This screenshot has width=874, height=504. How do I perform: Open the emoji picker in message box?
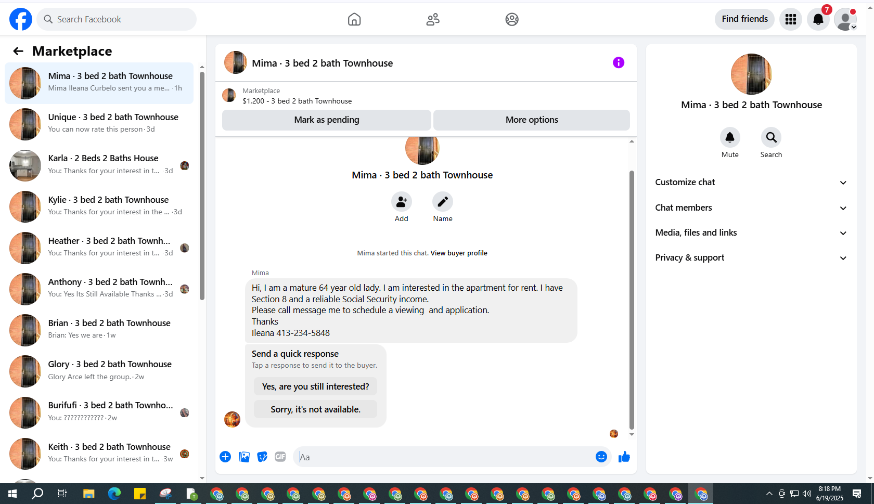pyautogui.click(x=601, y=457)
